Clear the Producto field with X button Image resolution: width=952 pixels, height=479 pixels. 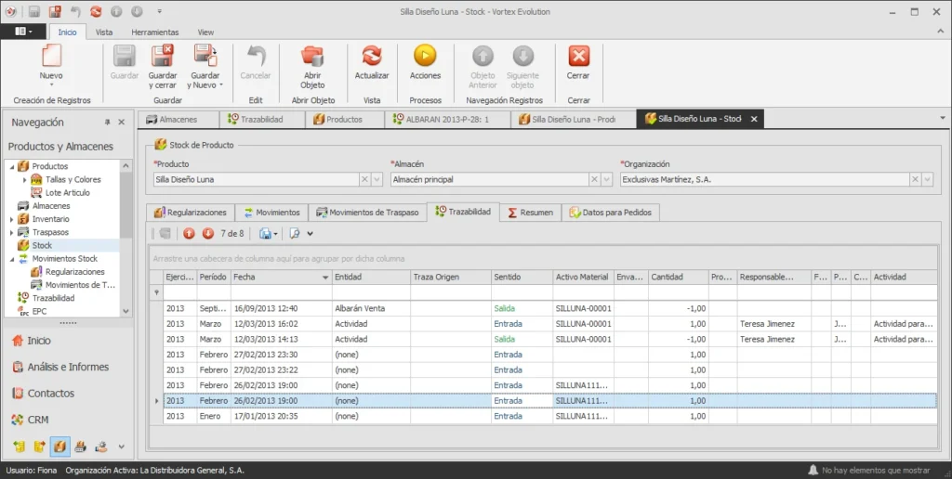click(364, 179)
